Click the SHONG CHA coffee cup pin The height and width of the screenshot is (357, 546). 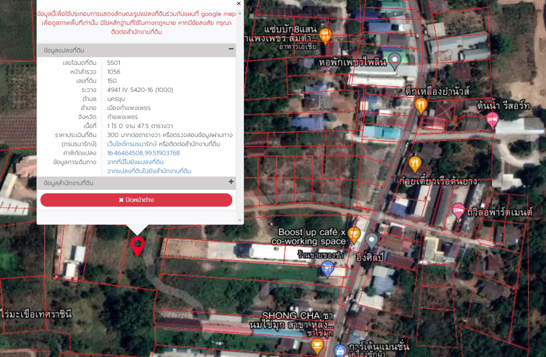coord(317,346)
